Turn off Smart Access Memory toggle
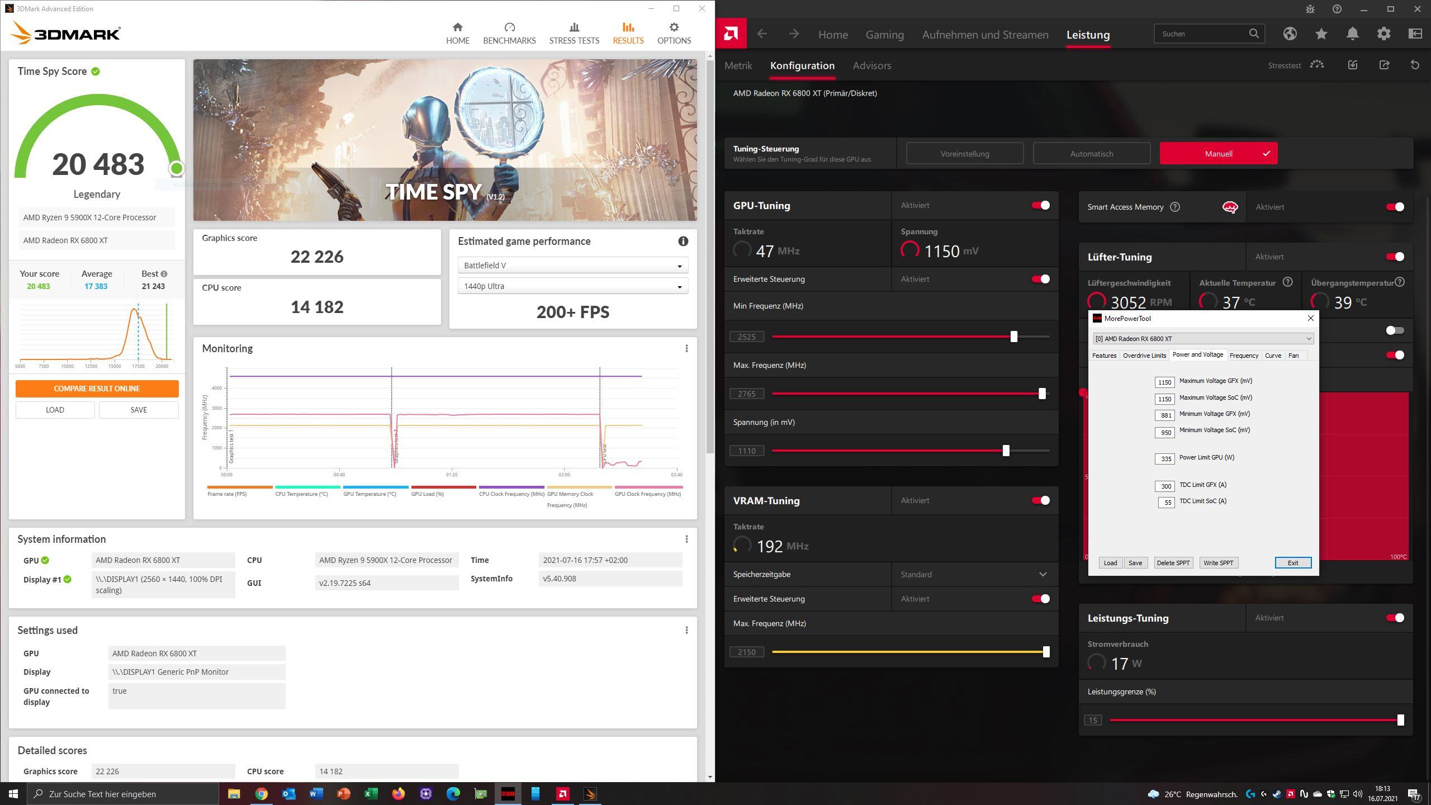Viewport: 1431px width, 805px height. pyautogui.click(x=1395, y=207)
